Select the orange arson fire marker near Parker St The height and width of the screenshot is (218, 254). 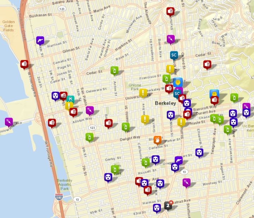[158, 140]
